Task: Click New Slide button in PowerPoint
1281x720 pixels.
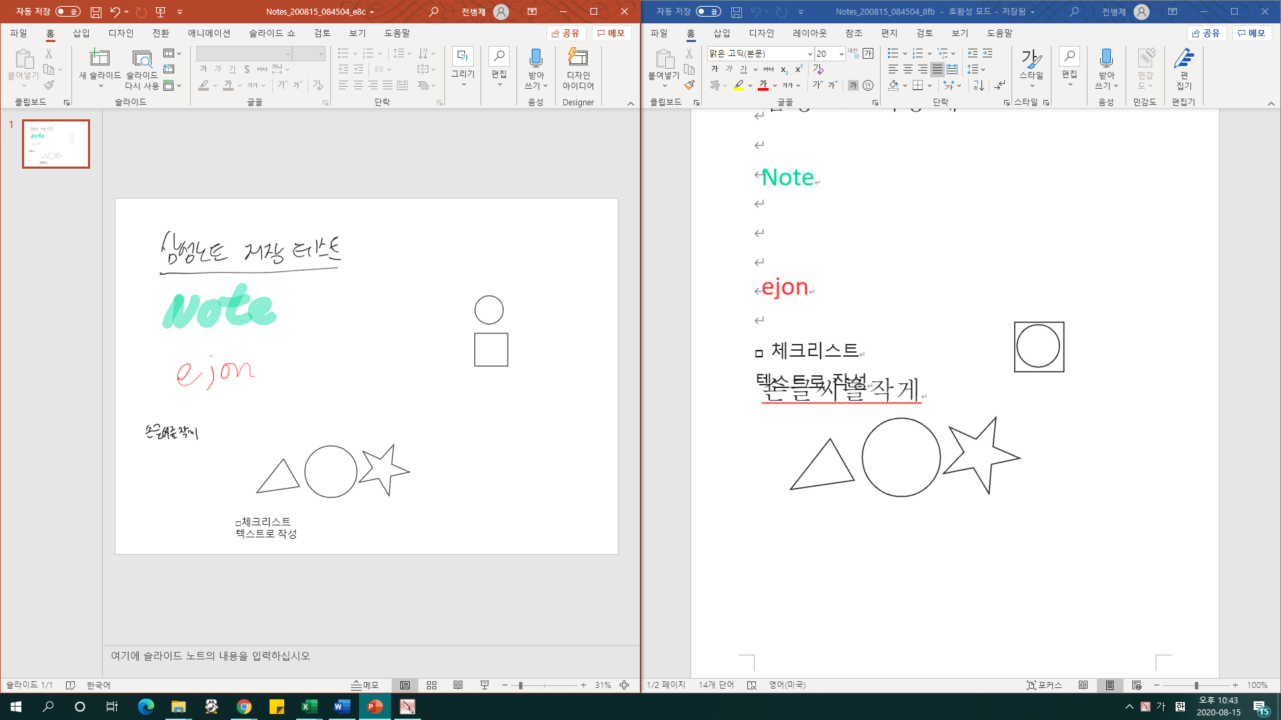Action: (x=99, y=59)
